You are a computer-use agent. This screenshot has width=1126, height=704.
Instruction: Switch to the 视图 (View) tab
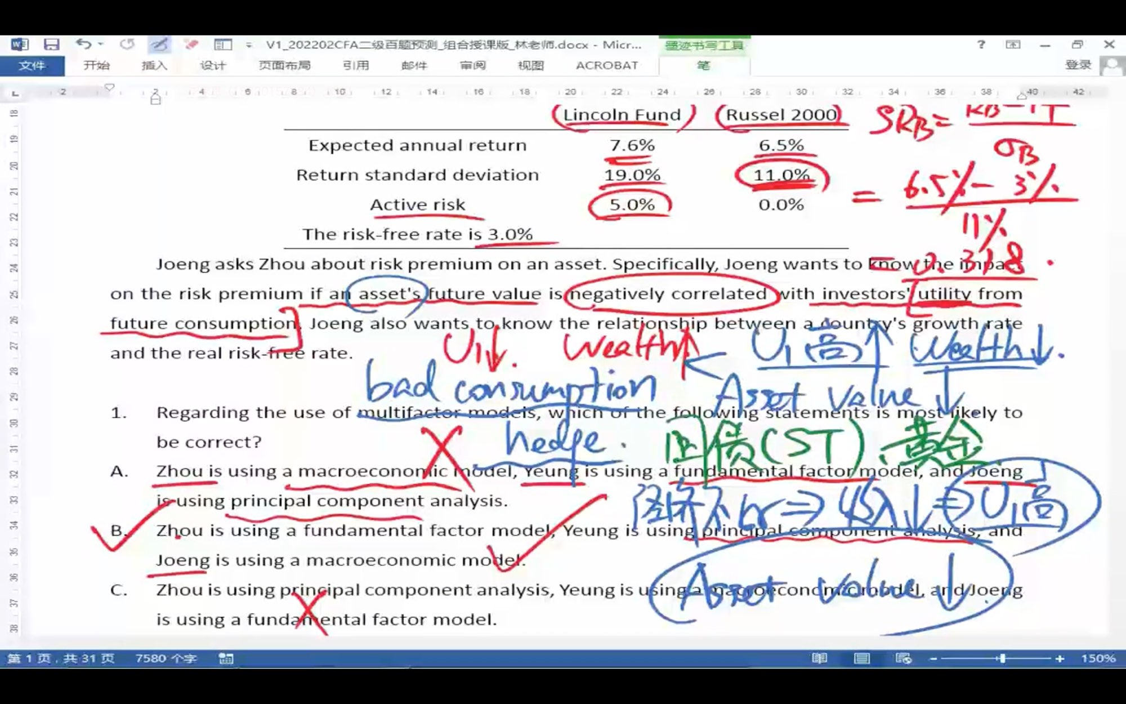(x=531, y=65)
